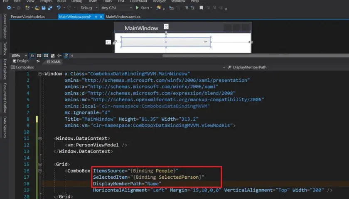349x199 pixels.
Task: Switch to the MainWindow.xaml.cs tab
Action: tap(123, 17)
